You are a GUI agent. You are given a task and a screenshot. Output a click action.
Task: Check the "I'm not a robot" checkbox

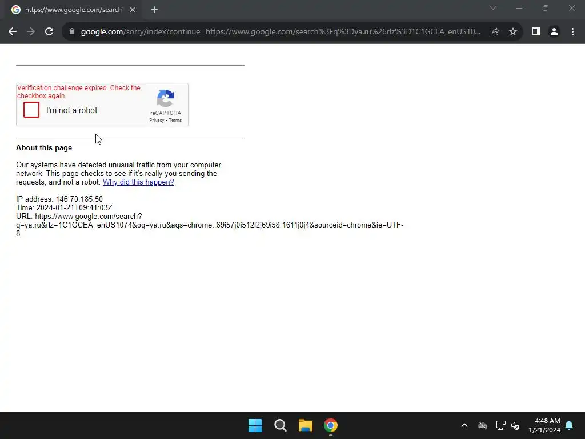click(x=31, y=110)
